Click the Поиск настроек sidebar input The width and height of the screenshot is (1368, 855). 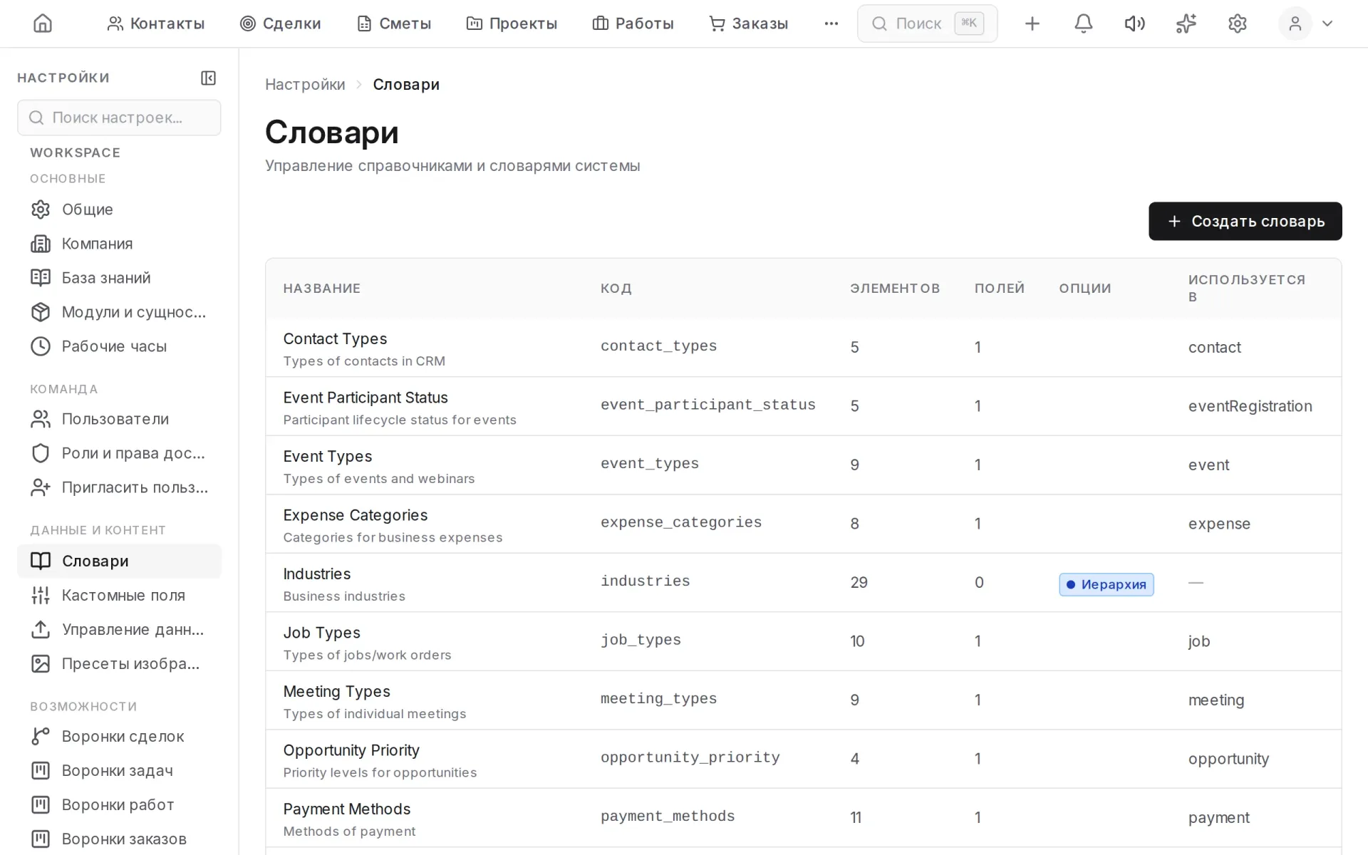click(x=119, y=118)
